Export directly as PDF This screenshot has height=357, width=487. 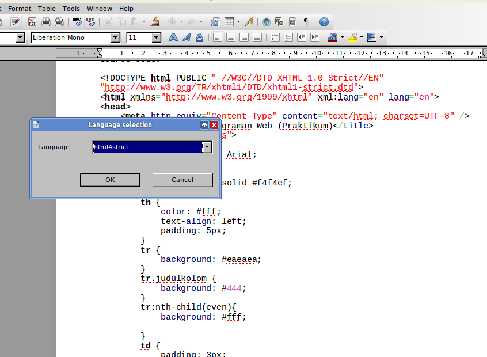pyautogui.click(x=32, y=22)
